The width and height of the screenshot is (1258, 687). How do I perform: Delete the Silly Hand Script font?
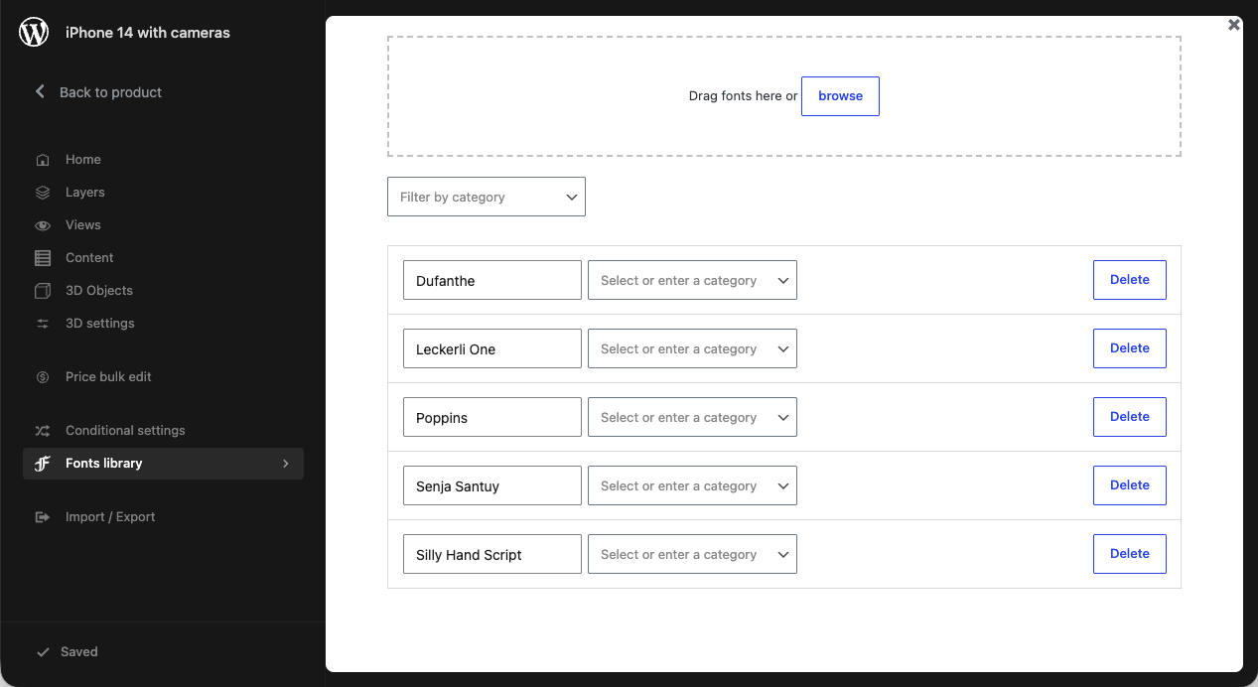tap(1130, 554)
